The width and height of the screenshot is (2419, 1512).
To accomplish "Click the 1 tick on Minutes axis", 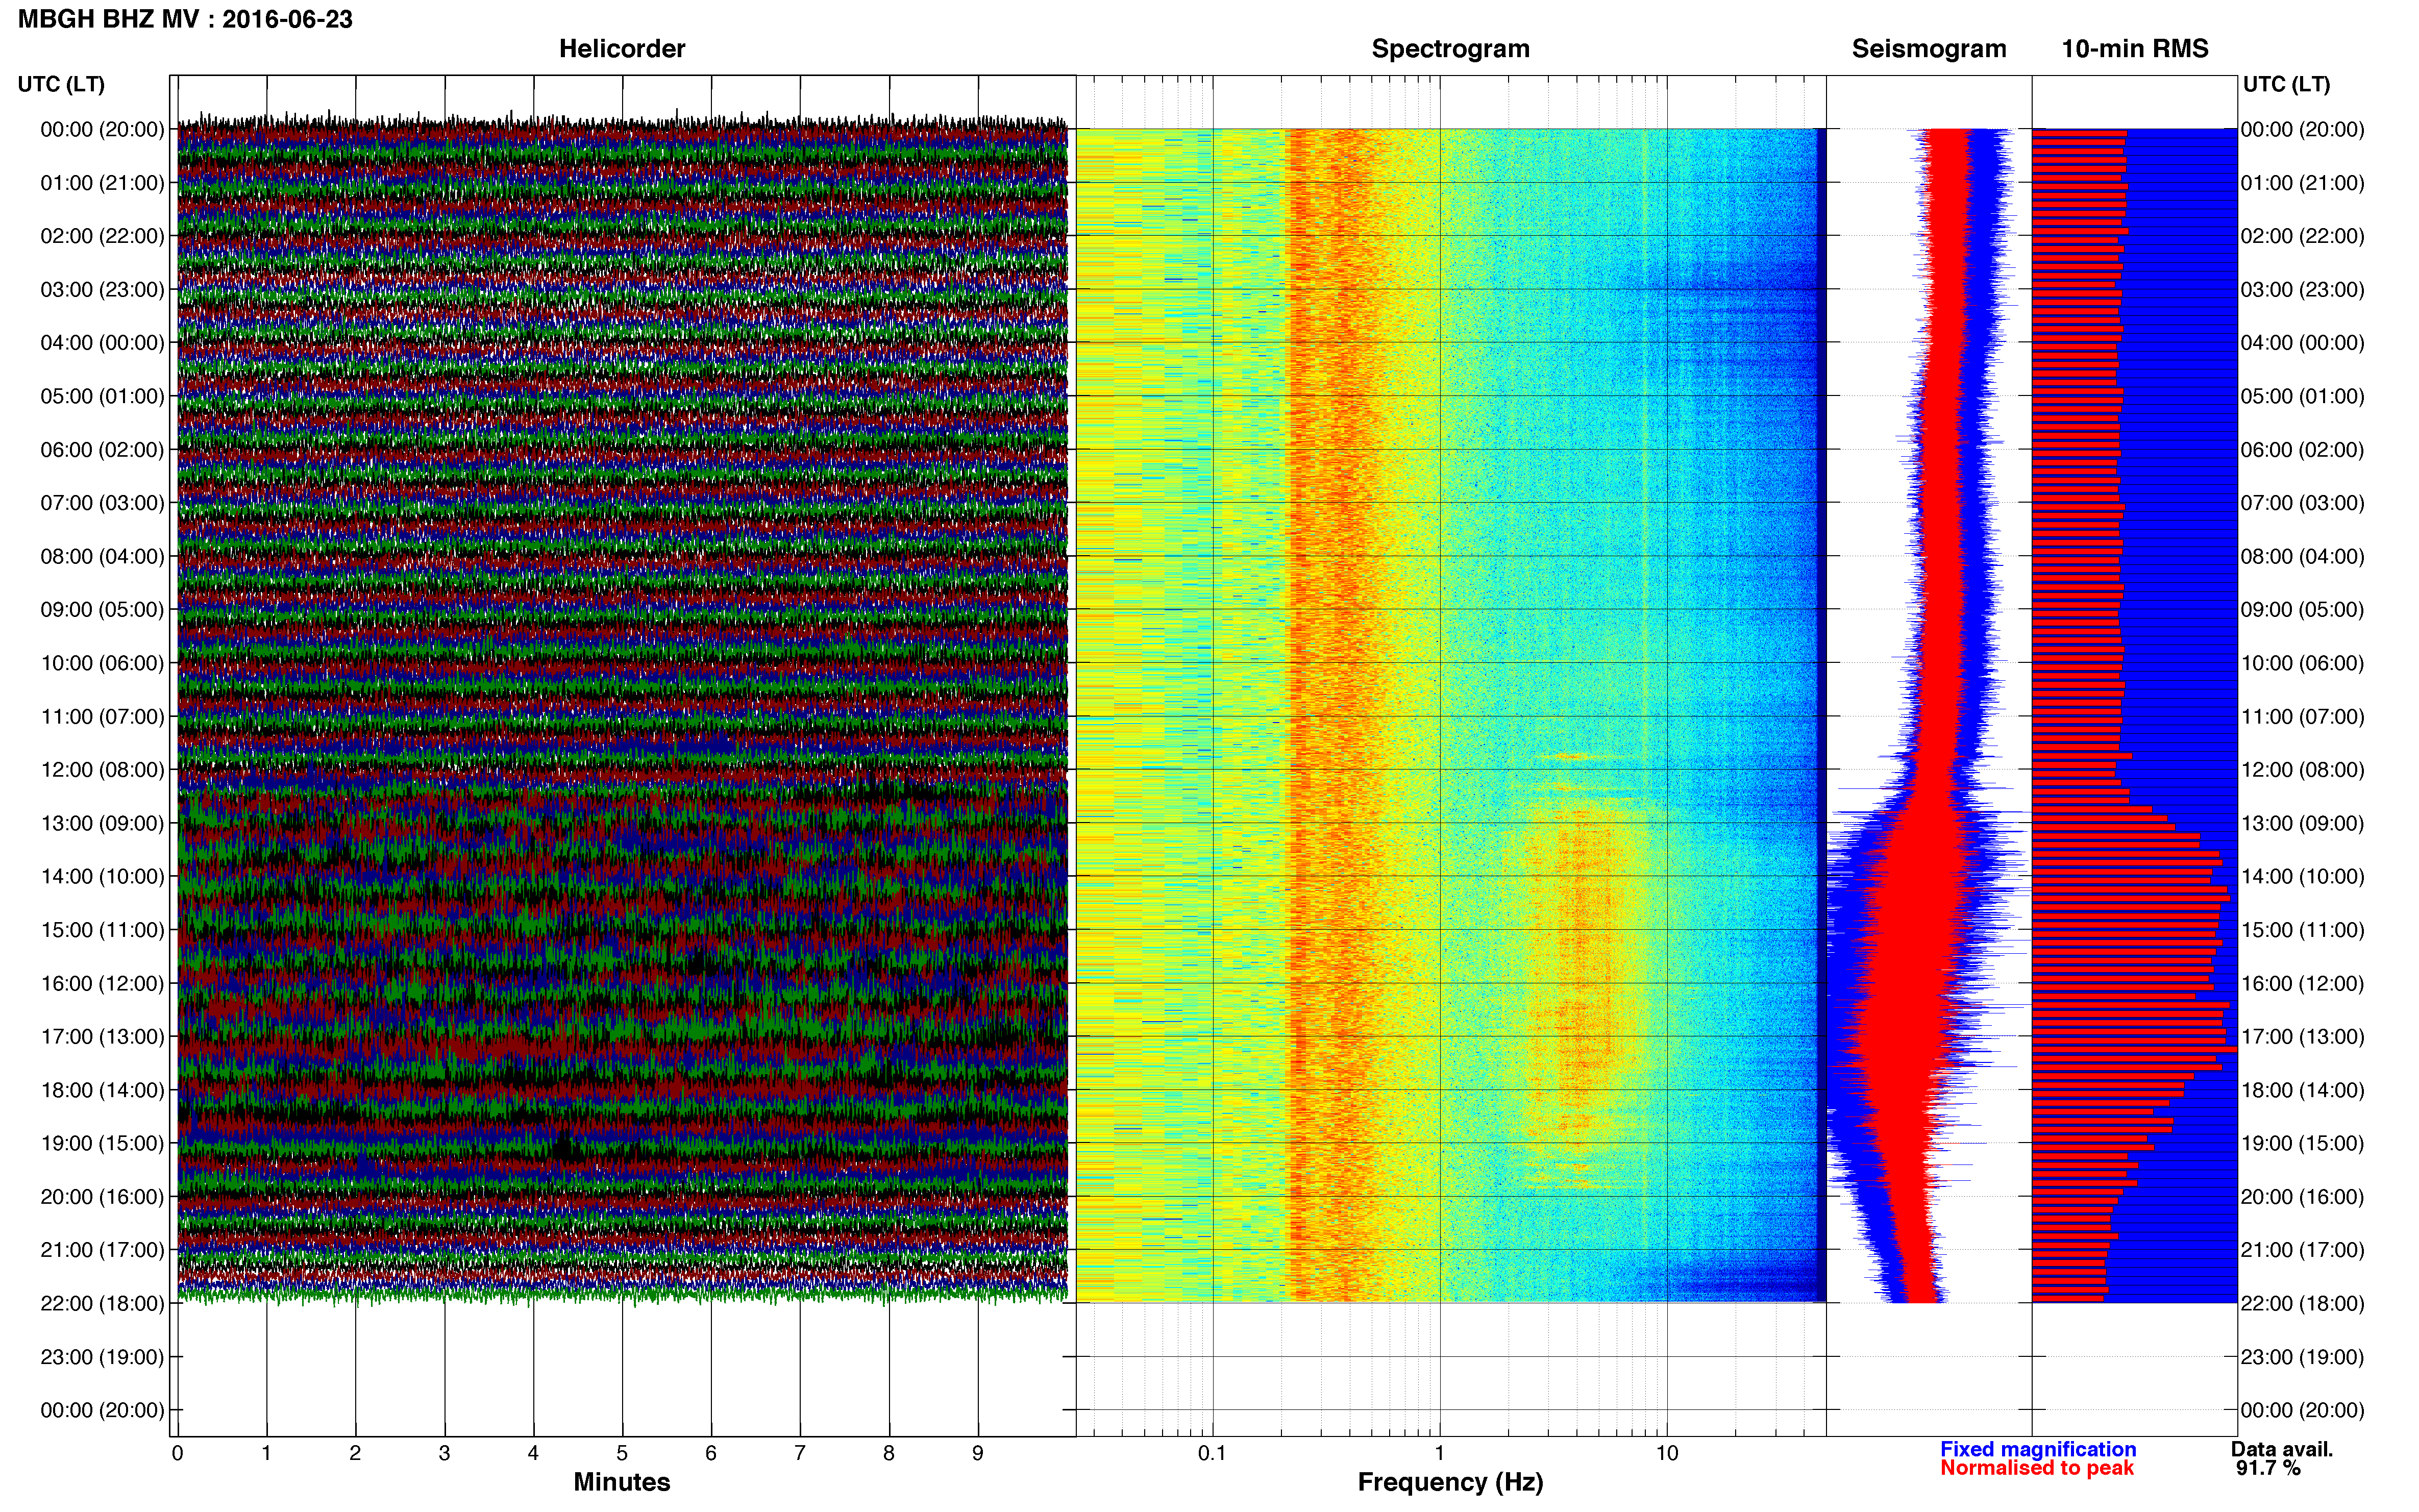I will click(x=266, y=1453).
